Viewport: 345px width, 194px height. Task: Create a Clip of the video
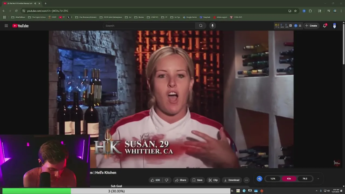213,180
